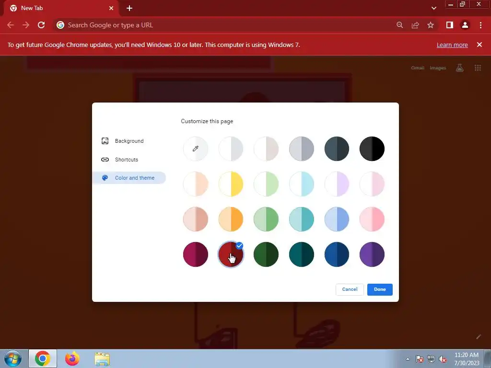Screen dimensions: 491x368
Task: Choose the orange theme swatch
Action: (231, 219)
